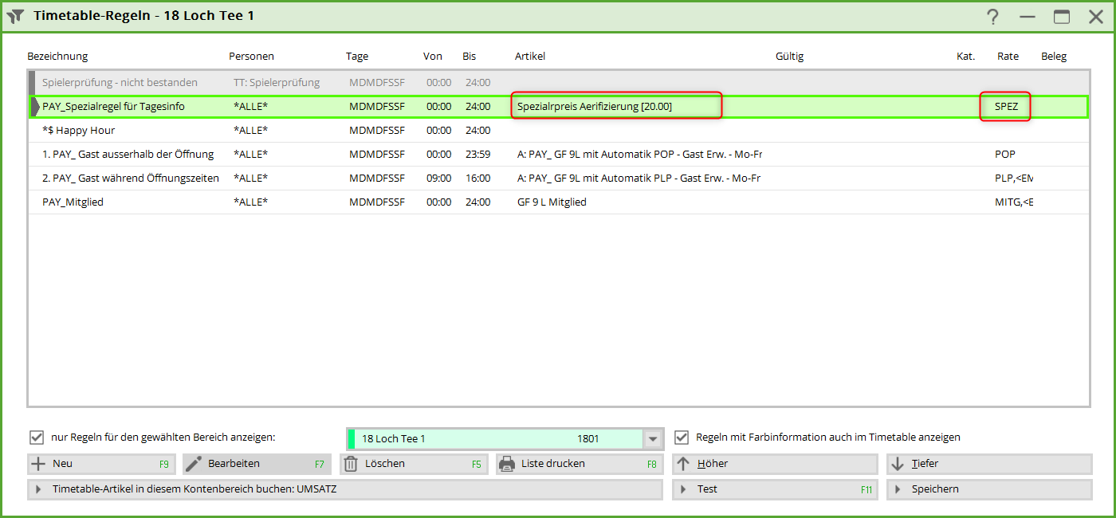Click the pencil icon for Bearbeiten
The height and width of the screenshot is (518, 1116).
point(193,464)
